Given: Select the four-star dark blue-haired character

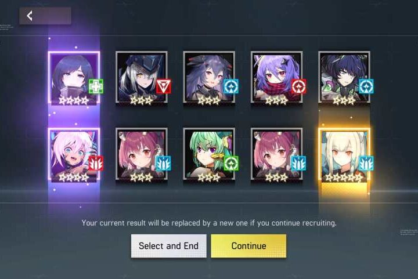Looking at the screenshot, I should [x=74, y=78].
